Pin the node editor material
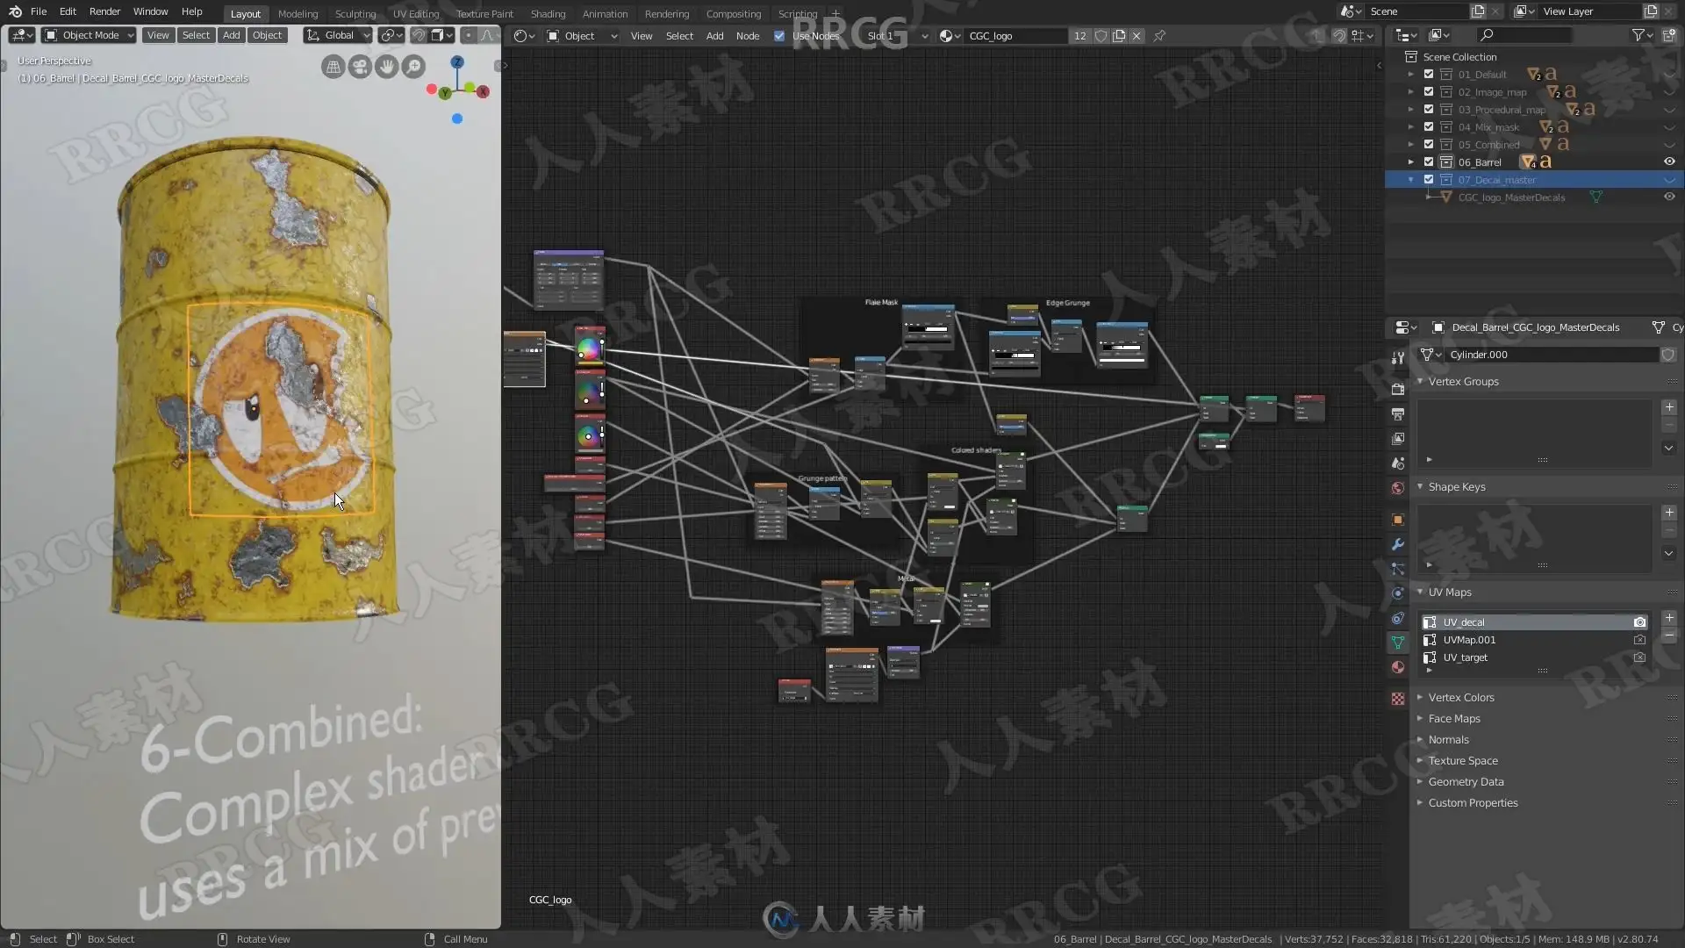Screen dimensions: 1685x948 [x=1159, y=36]
